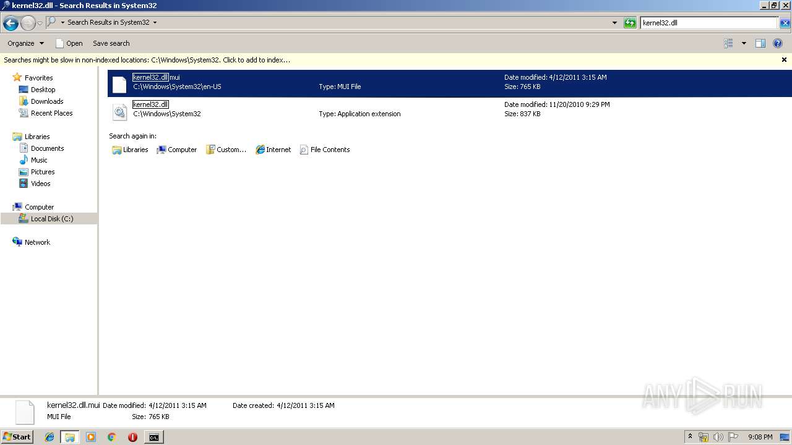
Task: Dismiss the slow search info bar
Action: point(784,60)
